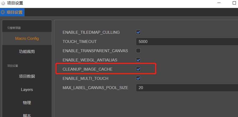Select the 项目设置 tab label
Image resolution: width=238 pixels, height=117 pixels.
click(x=14, y=12)
